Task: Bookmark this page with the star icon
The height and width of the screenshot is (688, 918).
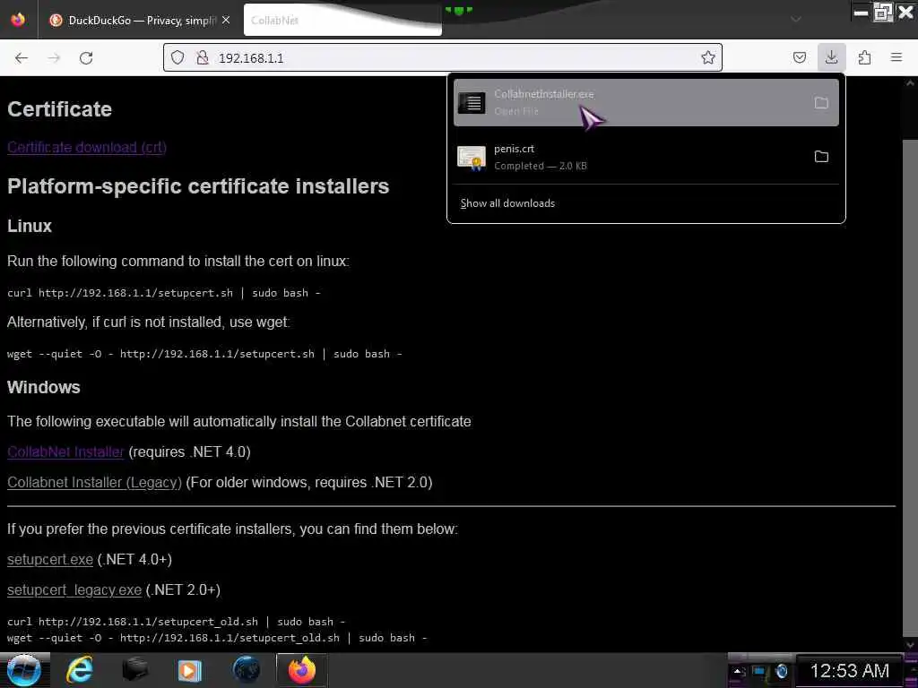Action: point(708,57)
